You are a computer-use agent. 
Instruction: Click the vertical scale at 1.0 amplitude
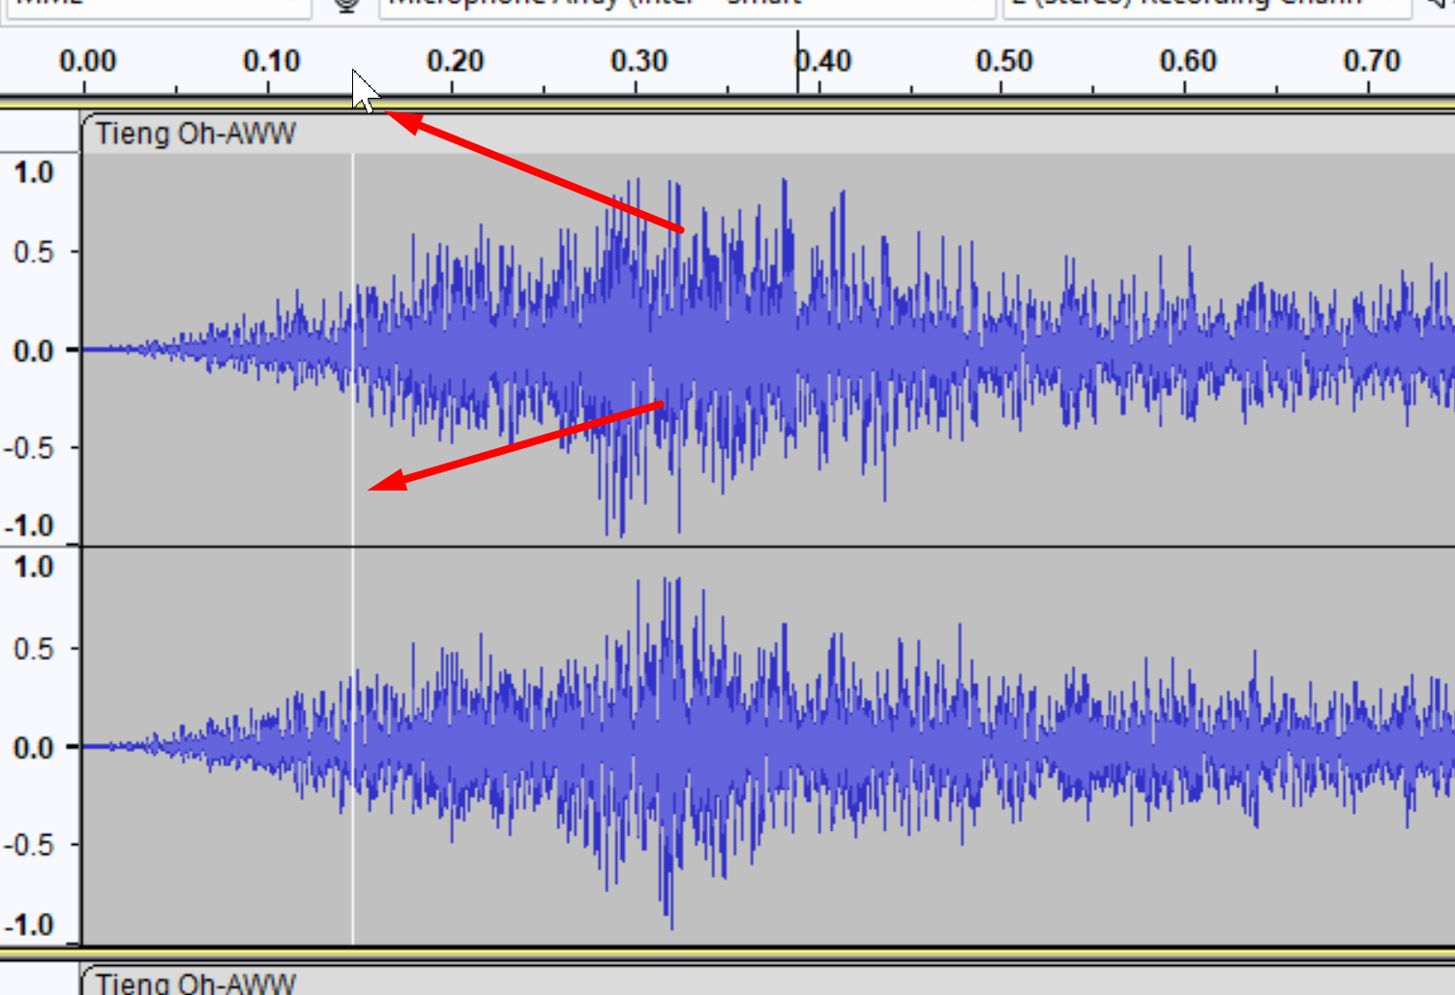coord(35,173)
